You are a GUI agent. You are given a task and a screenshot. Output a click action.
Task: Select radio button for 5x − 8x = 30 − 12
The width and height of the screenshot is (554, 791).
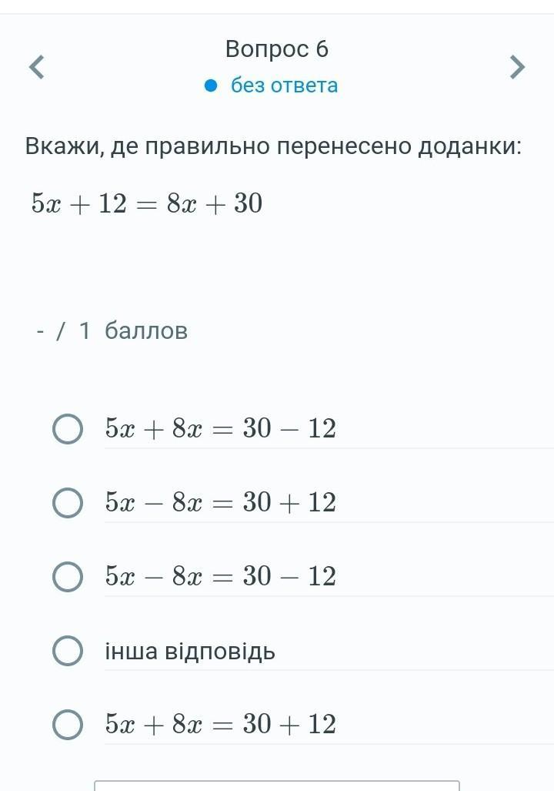68,577
